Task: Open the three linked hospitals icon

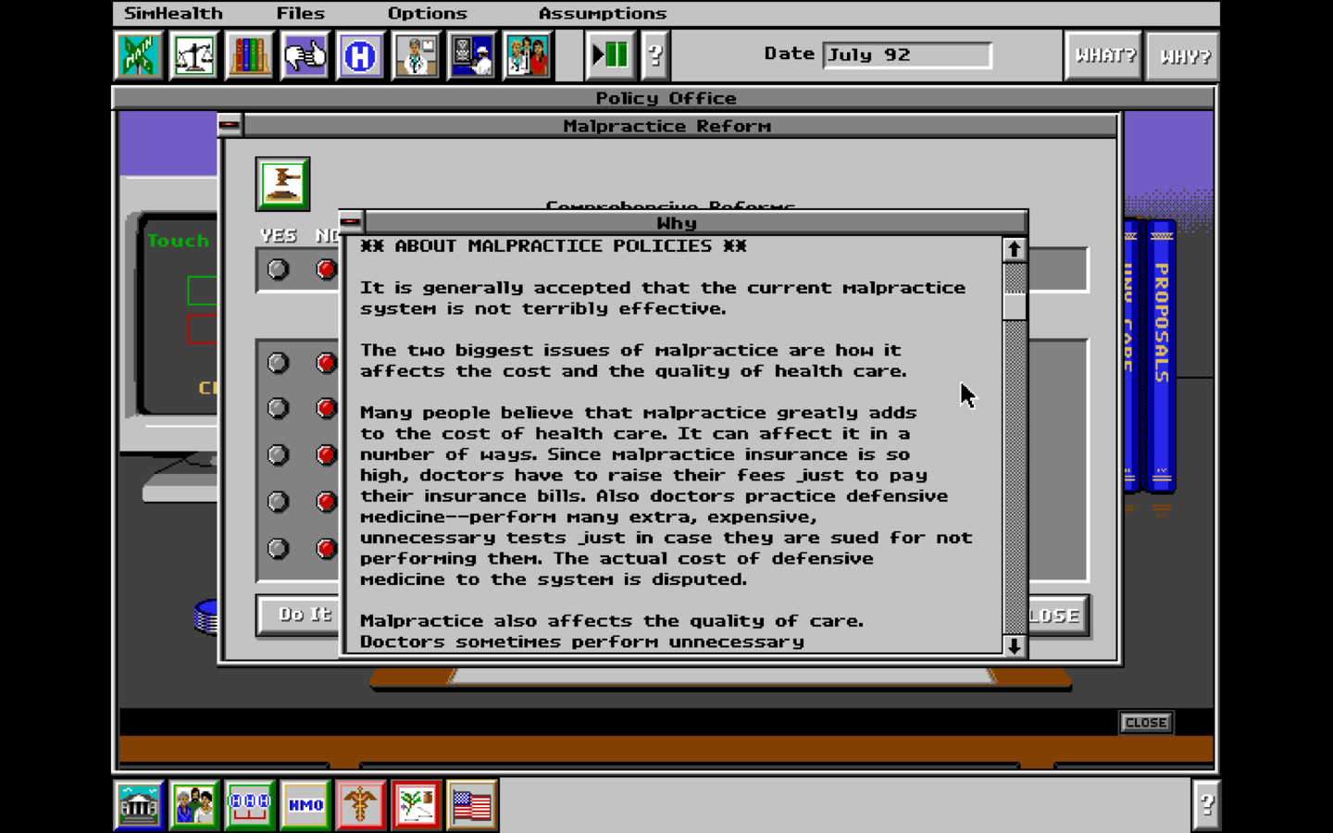Action: 250,804
